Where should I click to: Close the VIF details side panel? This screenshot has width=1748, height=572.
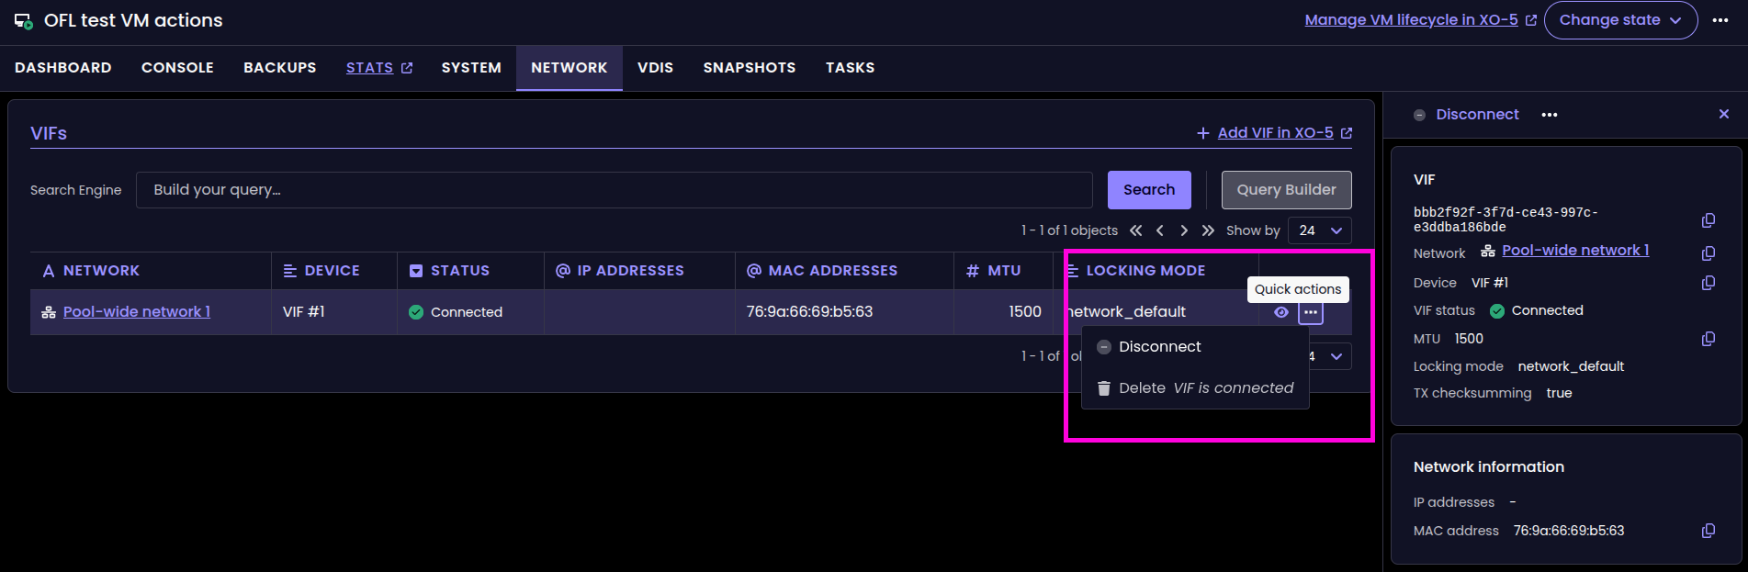1723,114
